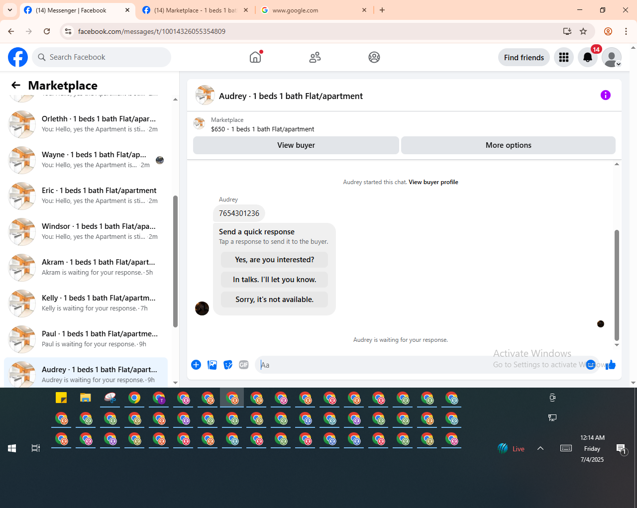Click the chat messages scrollbar
The image size is (637, 508).
617,285
